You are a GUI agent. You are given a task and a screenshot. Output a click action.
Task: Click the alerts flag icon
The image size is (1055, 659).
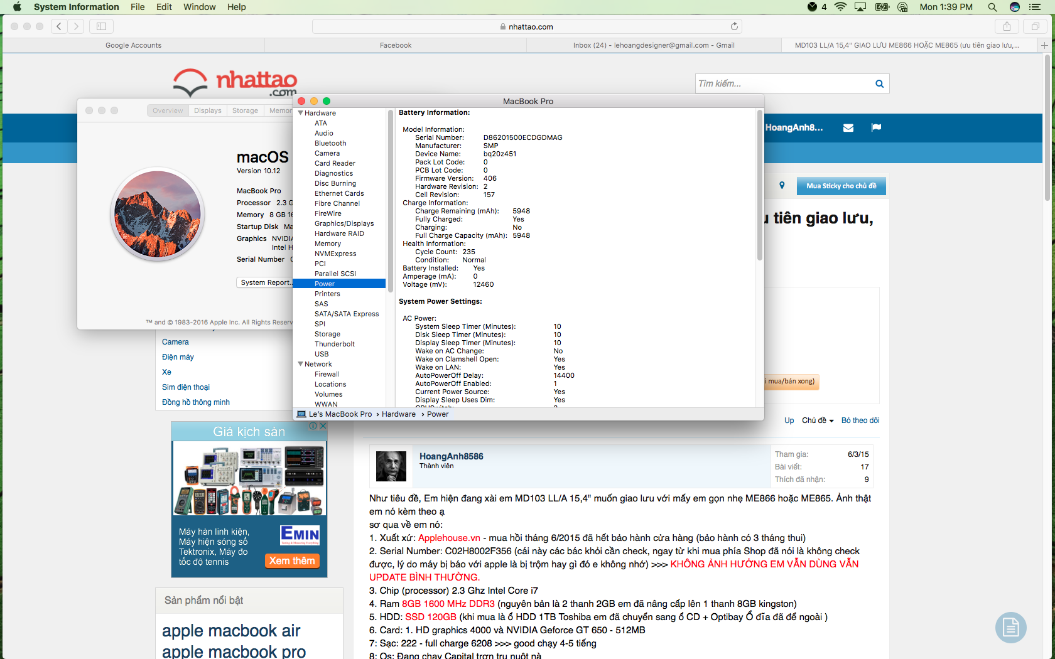(x=876, y=127)
